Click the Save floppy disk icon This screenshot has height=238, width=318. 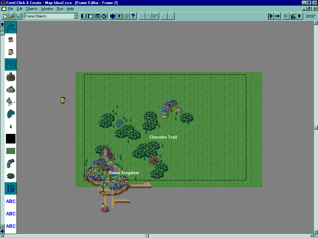pos(18,16)
